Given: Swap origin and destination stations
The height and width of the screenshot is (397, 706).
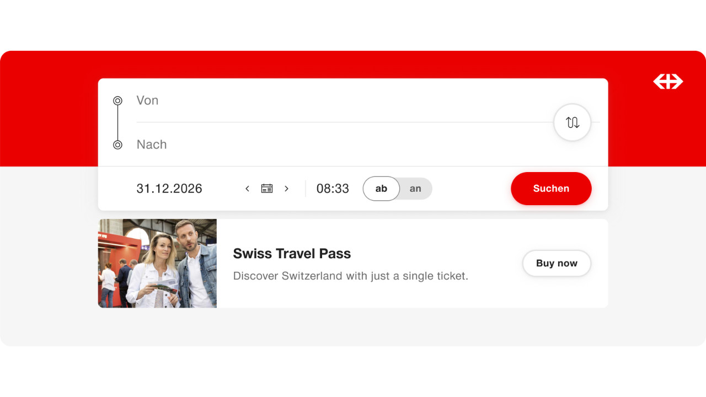Looking at the screenshot, I should click(572, 122).
